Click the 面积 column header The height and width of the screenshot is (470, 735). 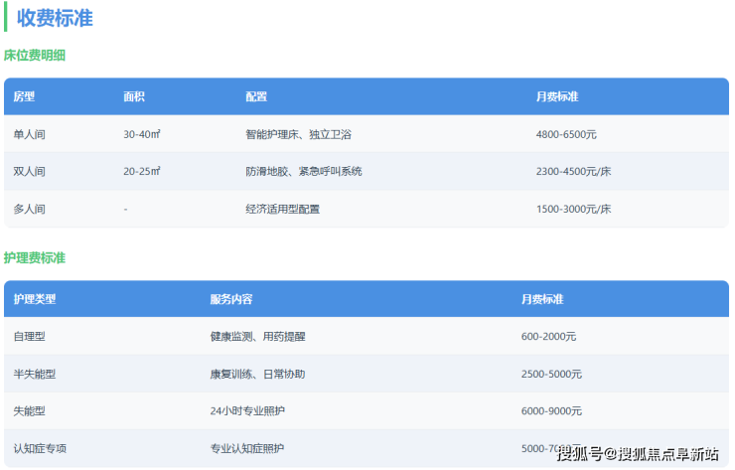pyautogui.click(x=134, y=96)
